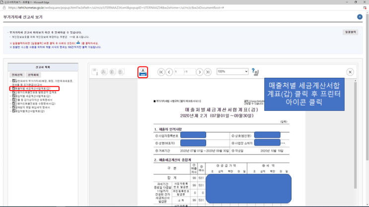Screen dimensions: 369x207
Task: Click 전체선택 select all button
Action: pyautogui.click(x=17, y=75)
